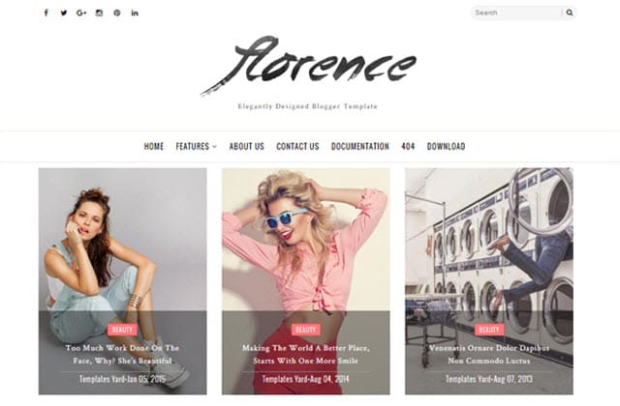This screenshot has height=406, width=620.
Task: Click 'Templates Yard-Aug 04, 2014' byline
Action: coord(306,379)
